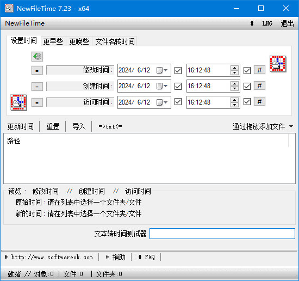Click the 更新时间 button
This screenshot has height=281, width=299.
[21, 126]
